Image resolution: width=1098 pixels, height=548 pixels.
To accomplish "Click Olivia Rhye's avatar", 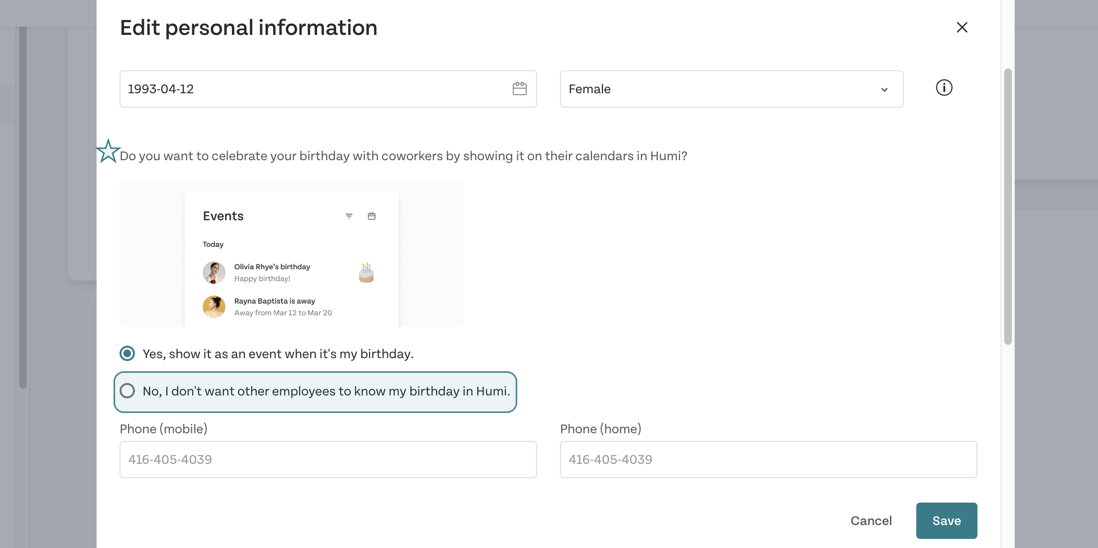I will pos(214,273).
